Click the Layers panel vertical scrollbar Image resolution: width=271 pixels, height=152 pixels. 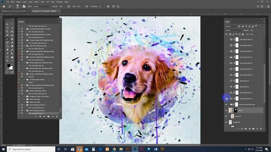tap(264, 83)
